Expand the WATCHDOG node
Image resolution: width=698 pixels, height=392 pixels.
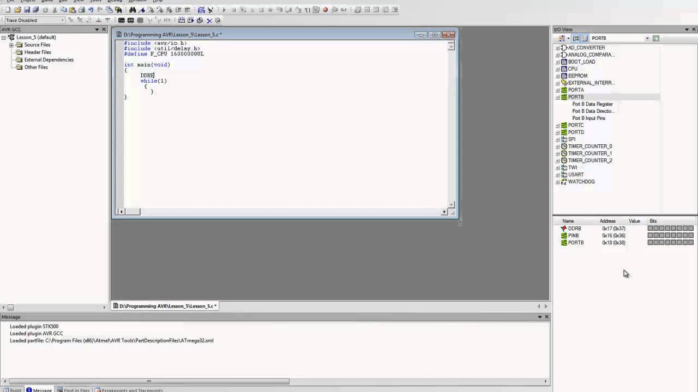[x=557, y=182]
